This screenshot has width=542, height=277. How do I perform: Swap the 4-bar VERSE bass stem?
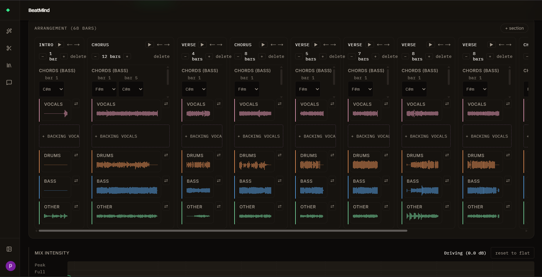click(x=219, y=181)
